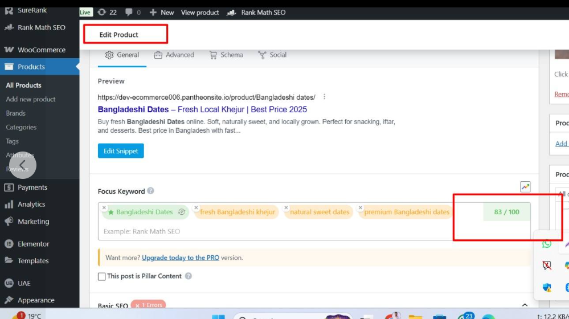Open the updates icon showing 22
The width and height of the screenshot is (569, 319).
[107, 13]
